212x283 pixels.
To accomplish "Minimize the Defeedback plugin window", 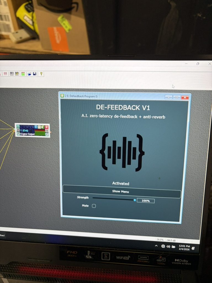I will point(168,97).
